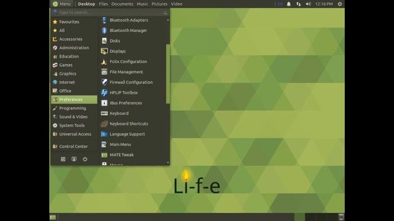Screen dimensions: 394x221
Task: Select the Internet category
Action: click(x=74, y=82)
